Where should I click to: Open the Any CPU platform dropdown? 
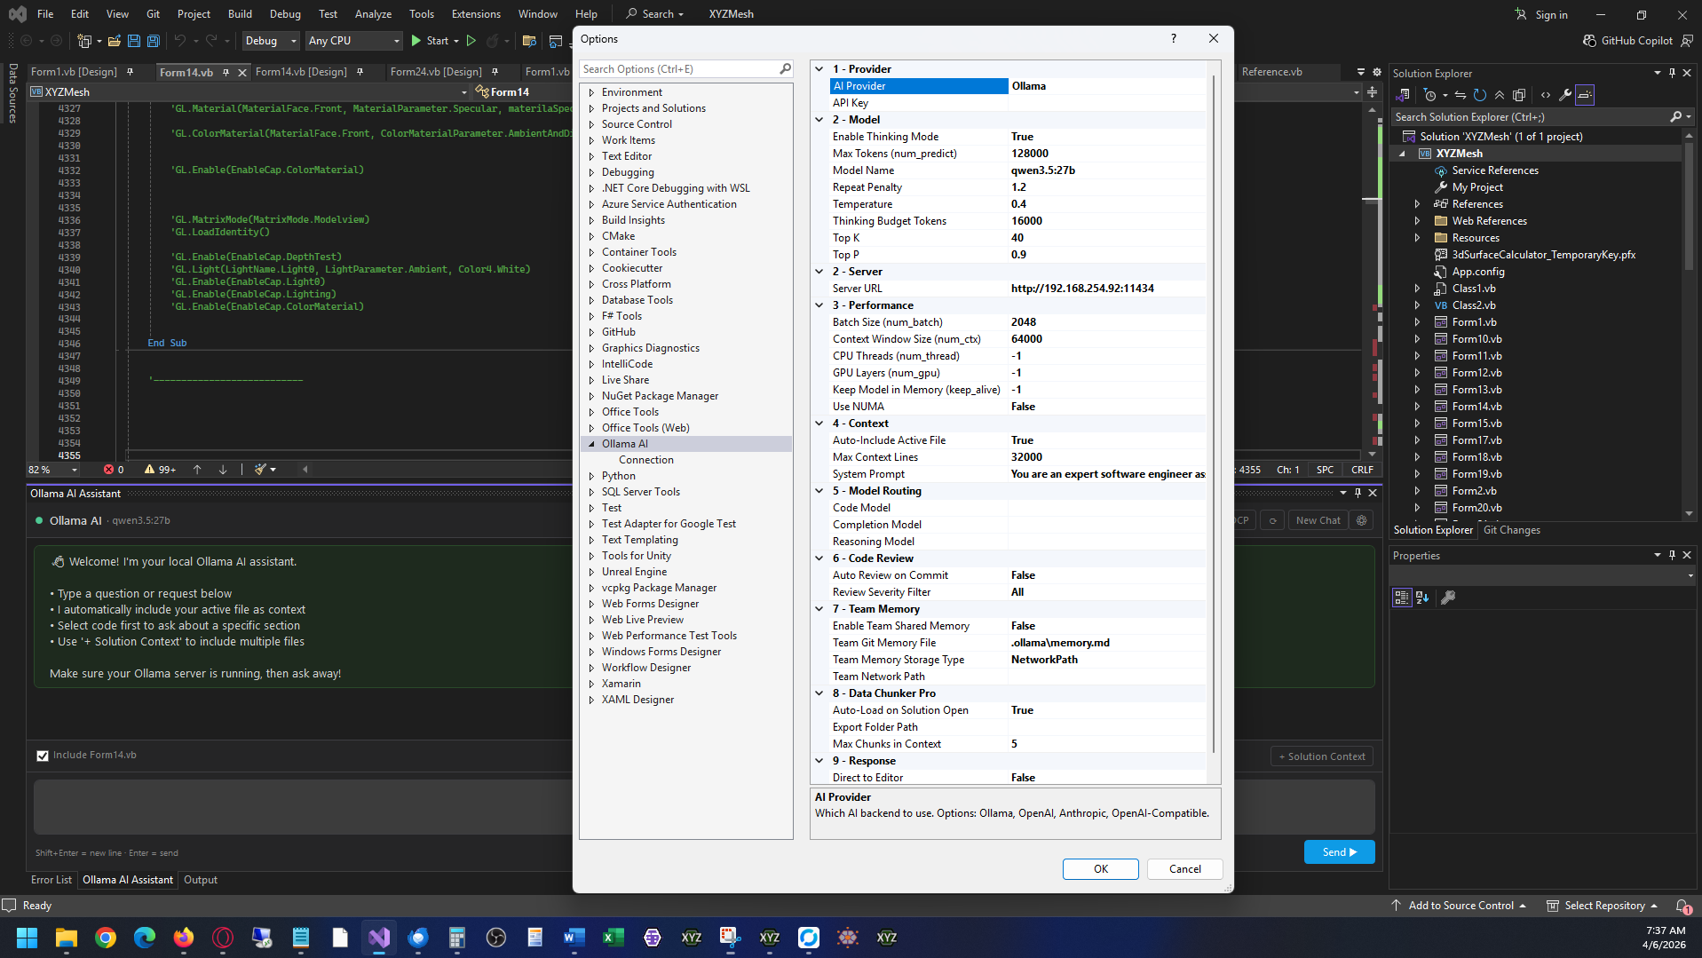point(354,41)
